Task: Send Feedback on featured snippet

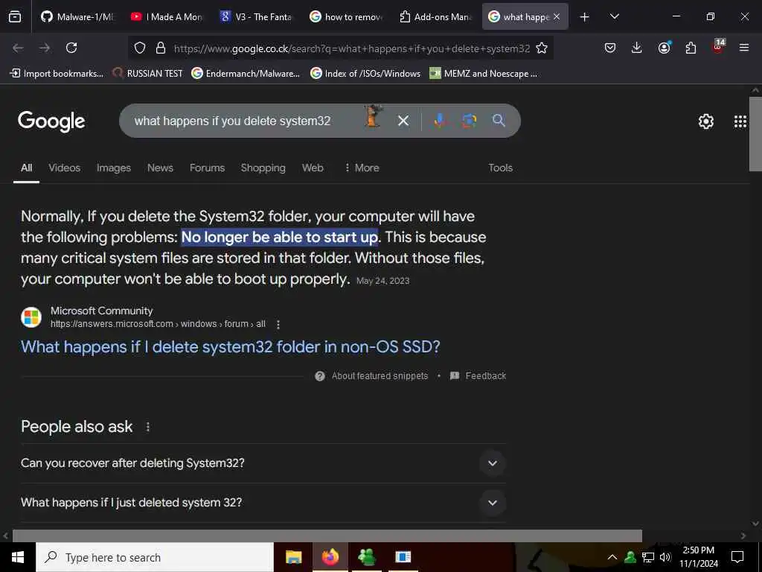Action: pyautogui.click(x=478, y=376)
